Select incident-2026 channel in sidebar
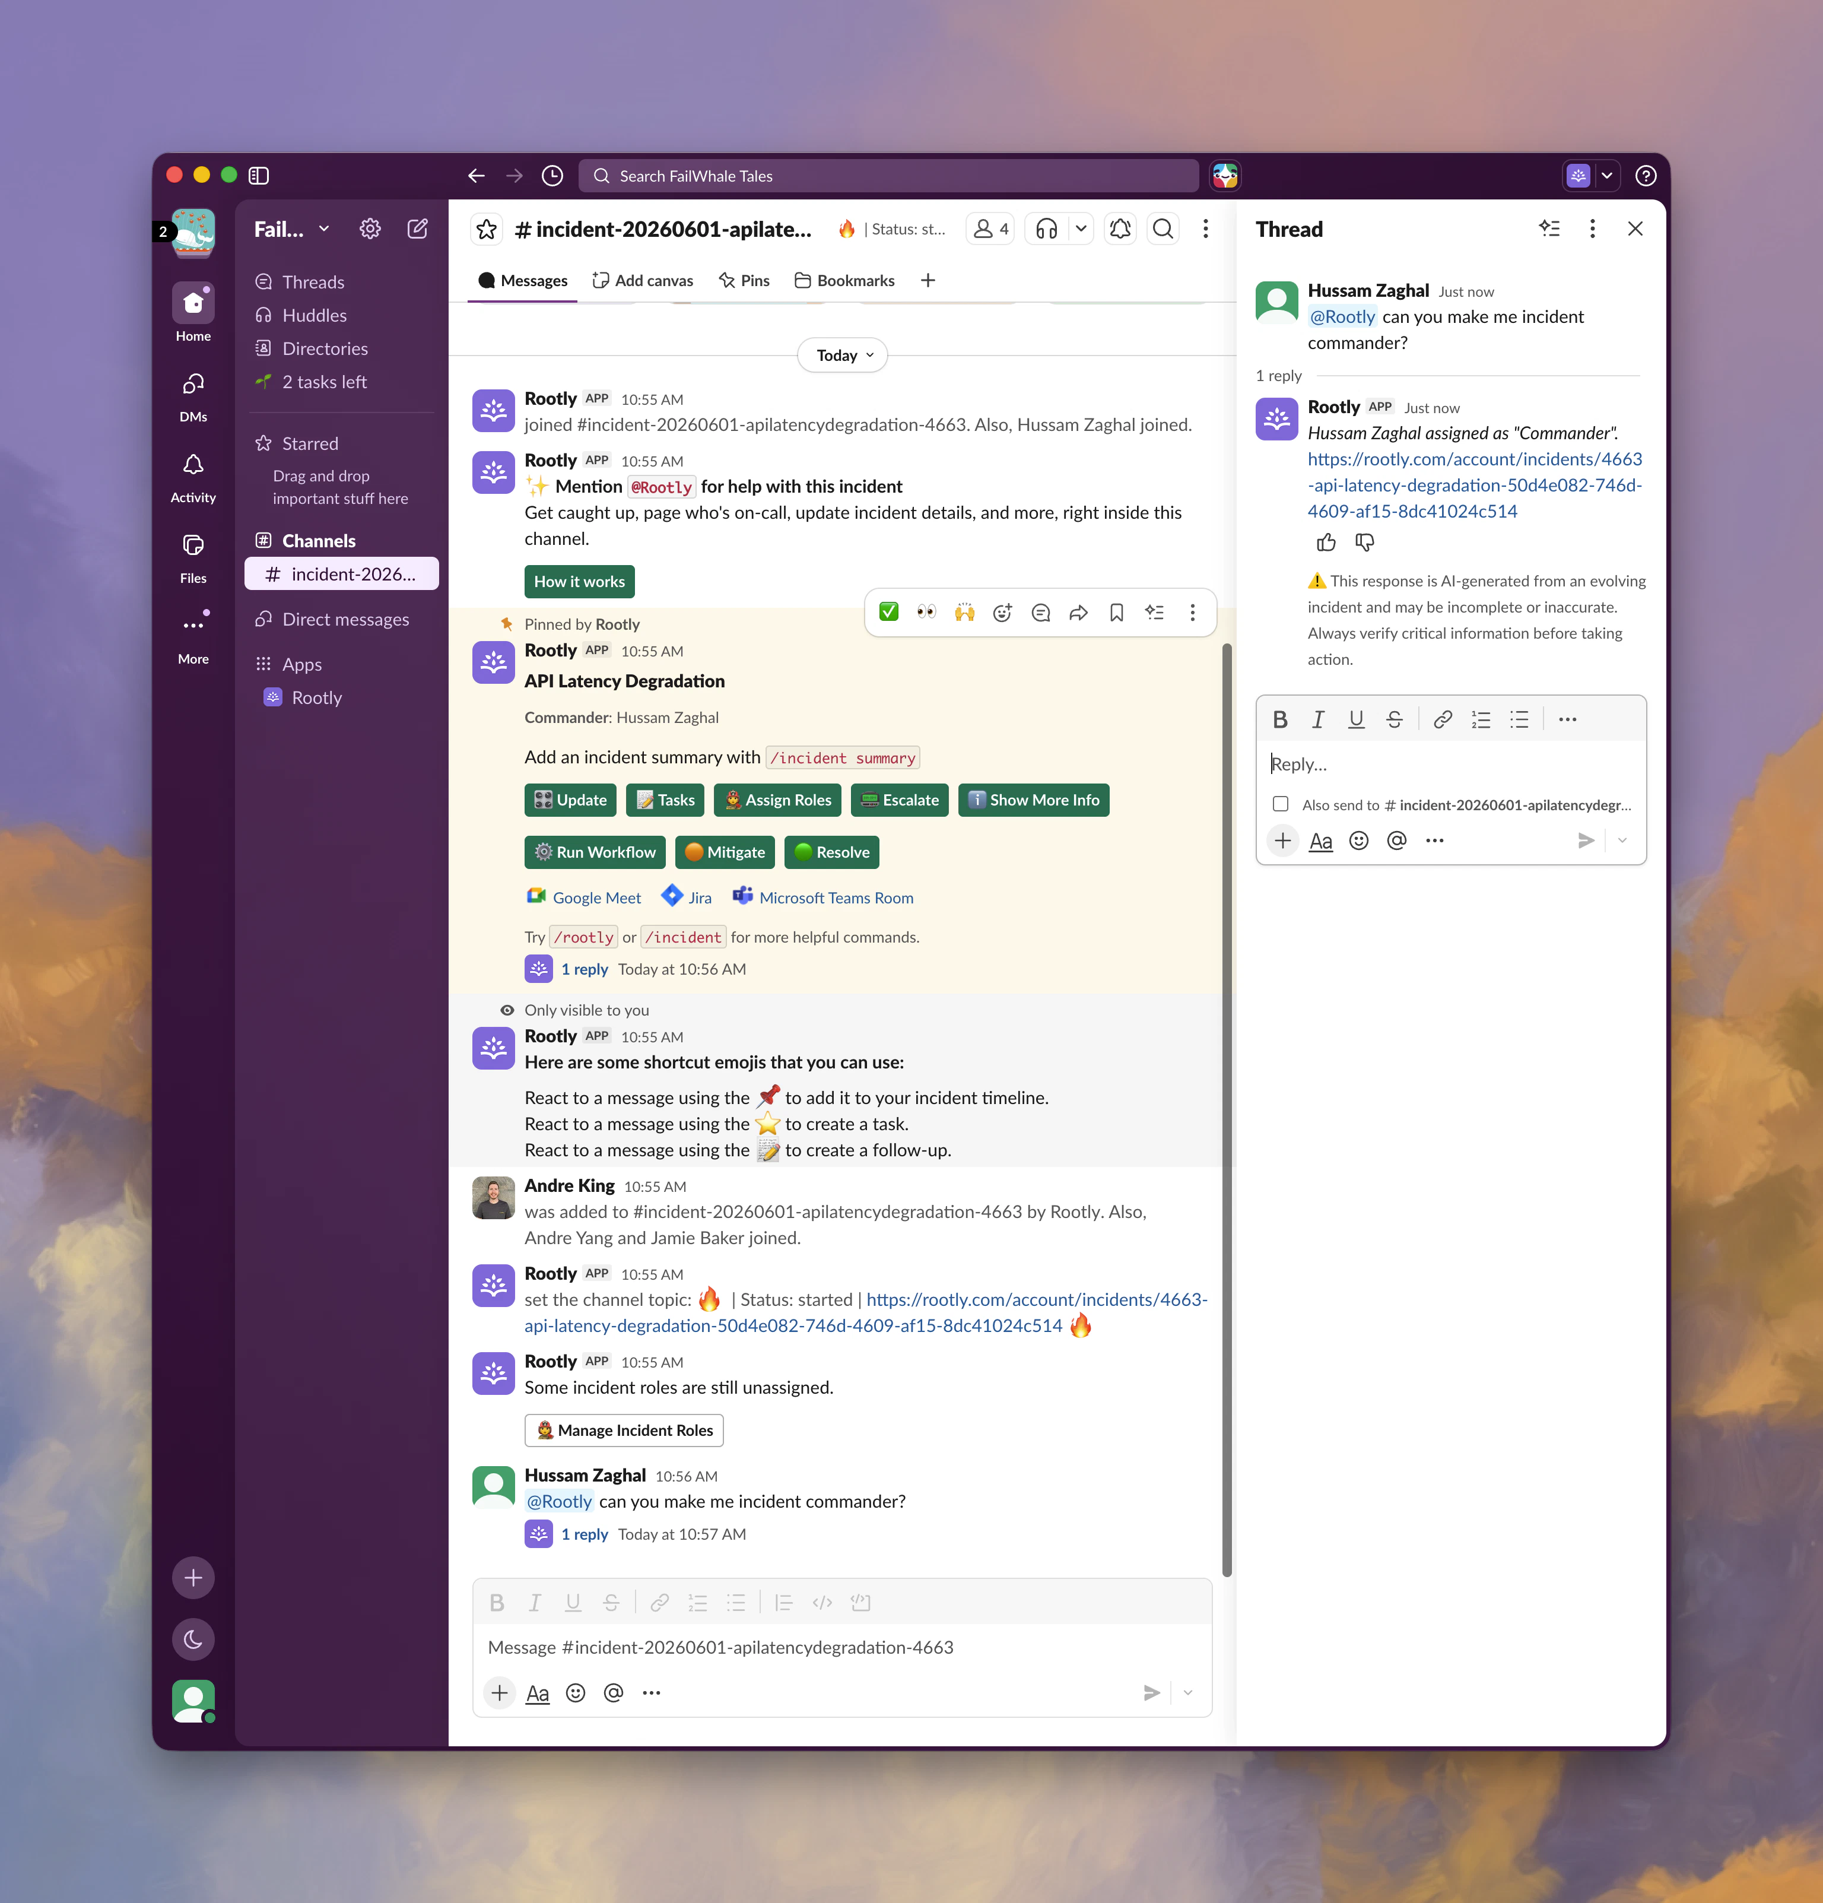Screen dimensions: 1823x1903 [341, 574]
